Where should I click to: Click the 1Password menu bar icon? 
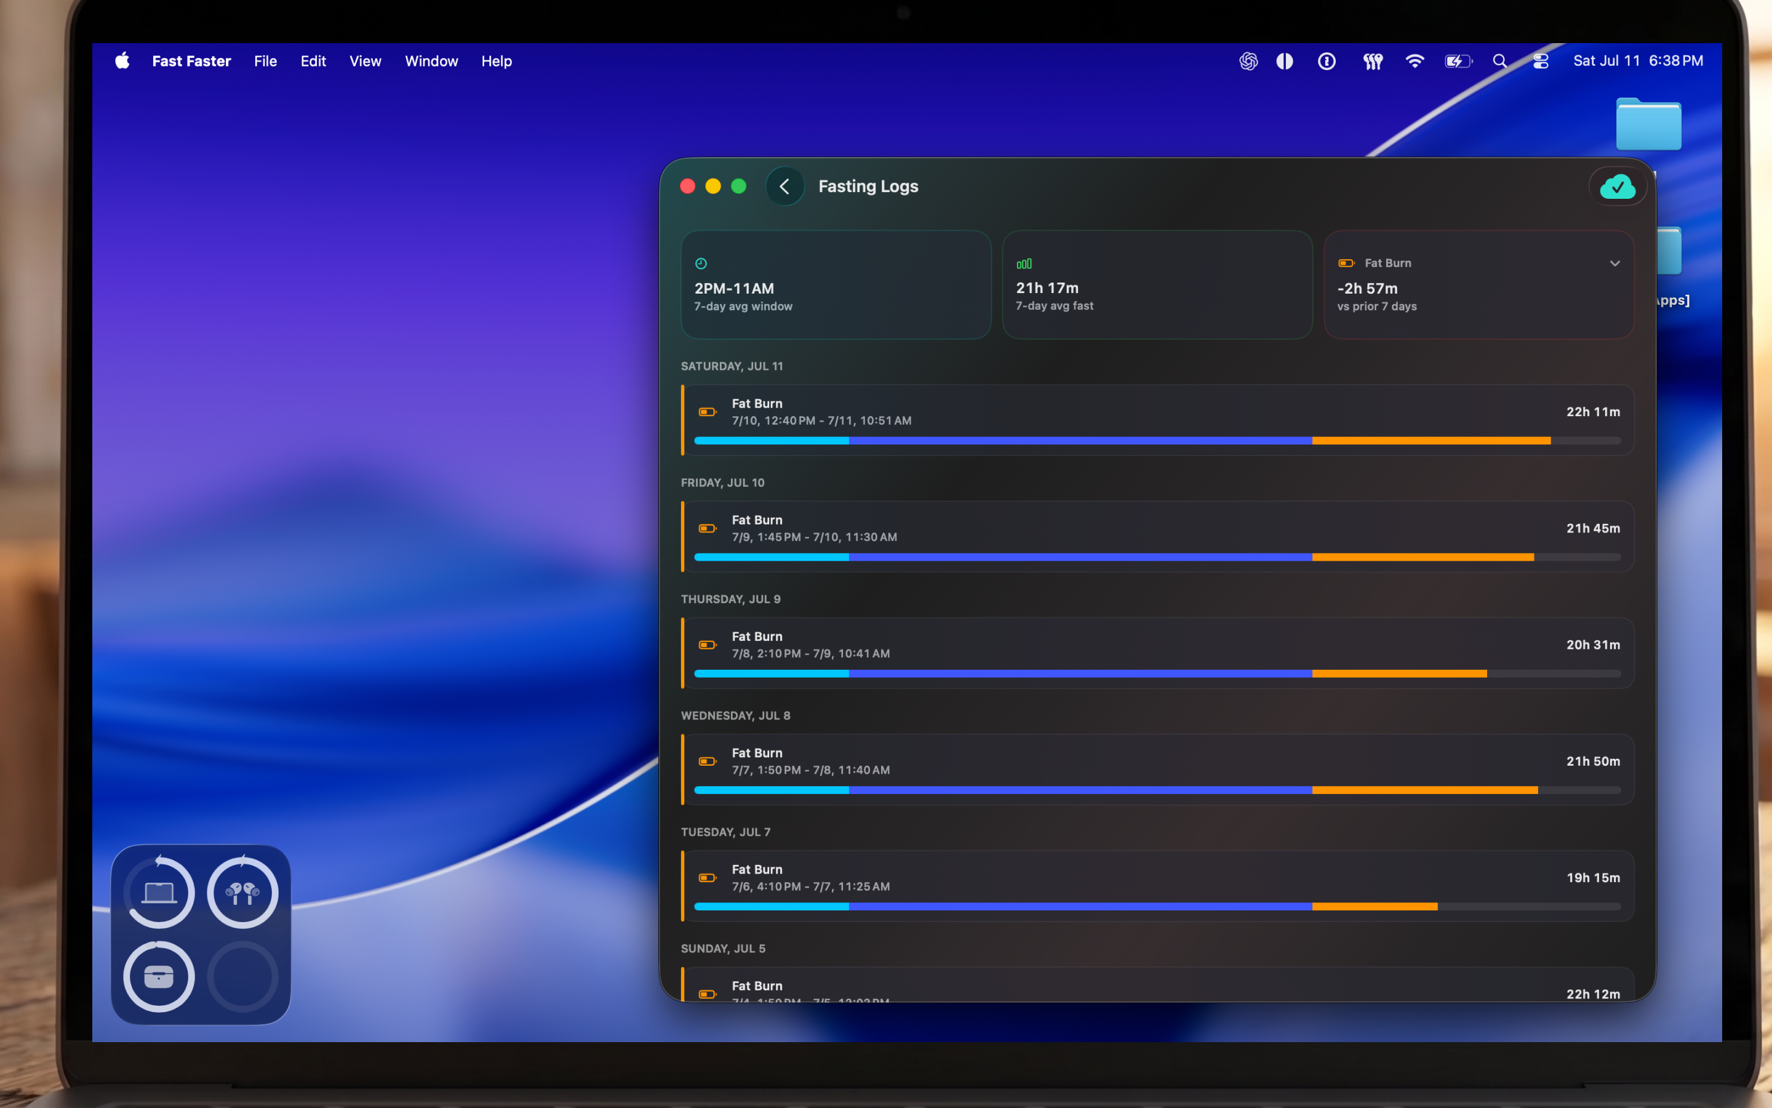(x=1327, y=61)
